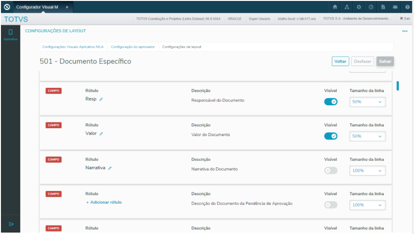
Task: Click the CONFIGURAÇÕES DE LAYOUT heading
Action: pyautogui.click(x=55, y=31)
